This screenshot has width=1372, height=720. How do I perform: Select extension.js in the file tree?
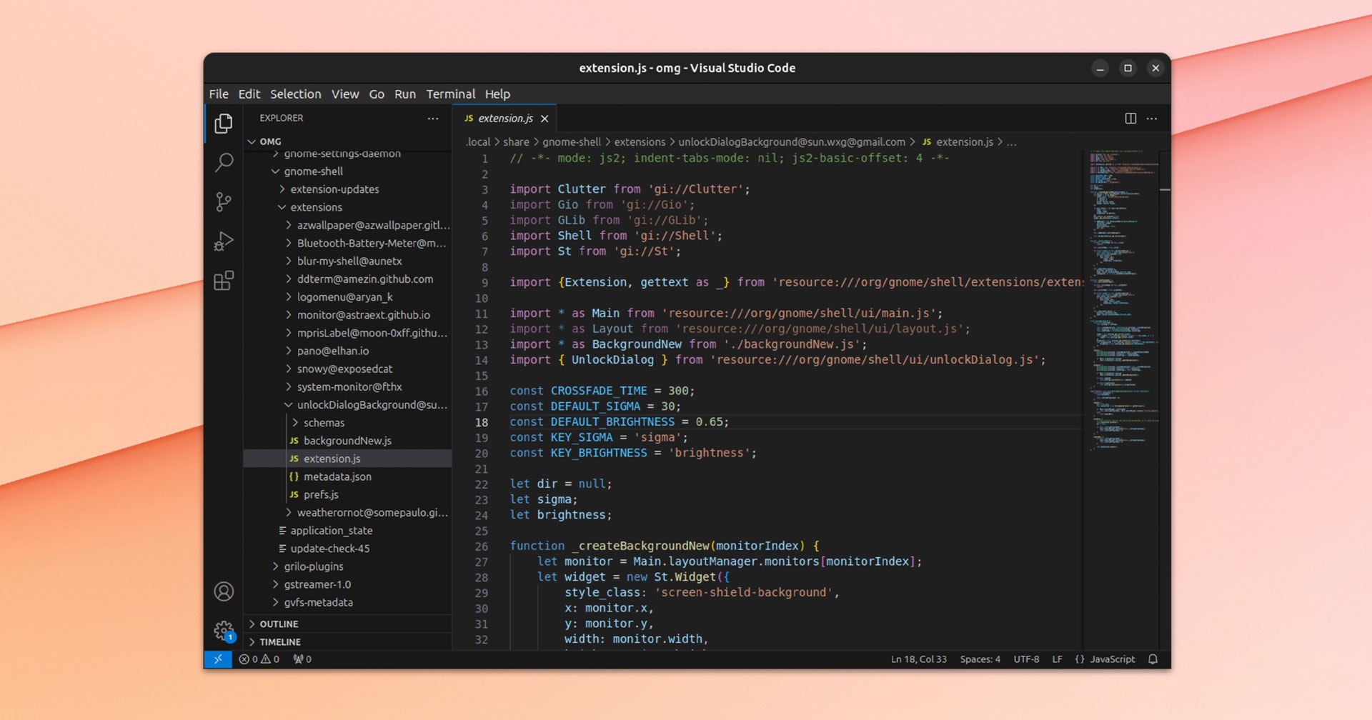347,459
